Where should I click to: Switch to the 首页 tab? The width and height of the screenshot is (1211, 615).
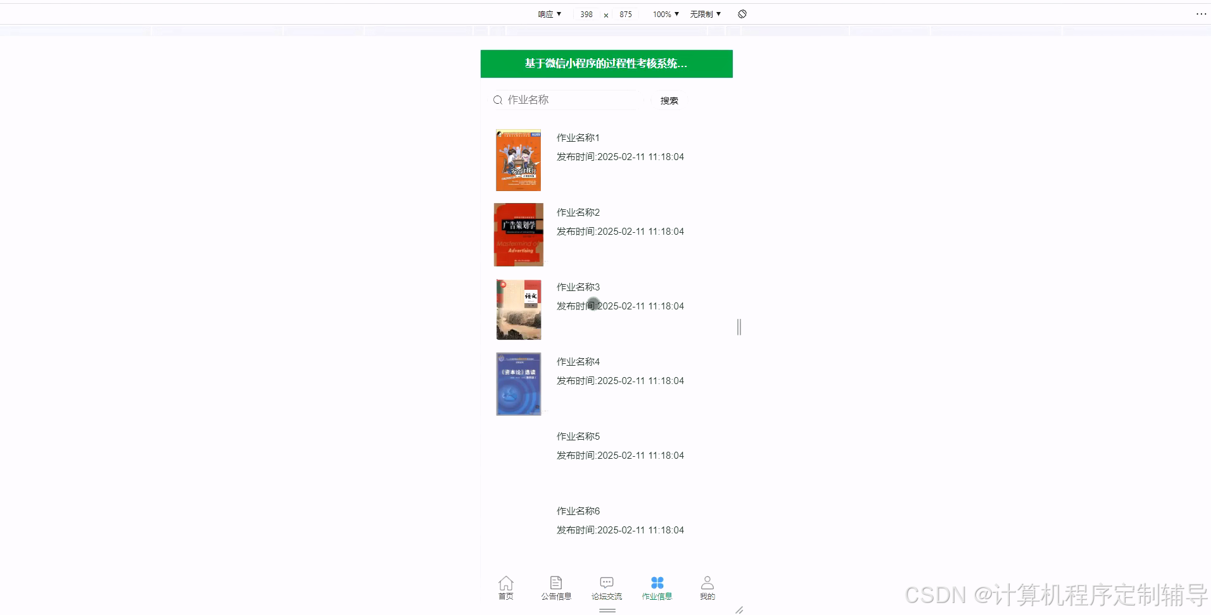[505, 588]
